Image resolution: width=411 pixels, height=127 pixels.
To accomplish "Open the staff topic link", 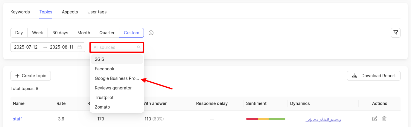I will pos(17,119).
